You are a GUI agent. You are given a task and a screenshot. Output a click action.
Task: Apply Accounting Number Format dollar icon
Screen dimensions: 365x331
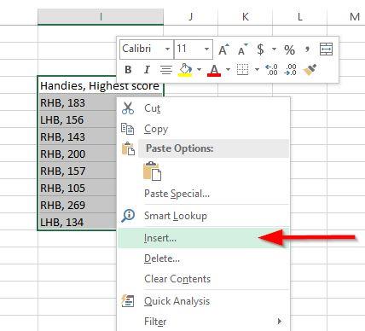tap(260, 49)
